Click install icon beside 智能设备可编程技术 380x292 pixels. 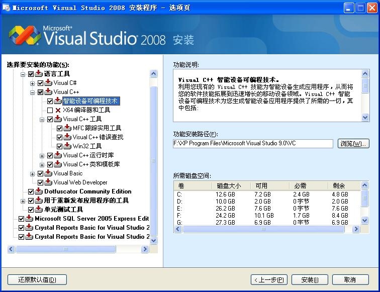[57, 101]
